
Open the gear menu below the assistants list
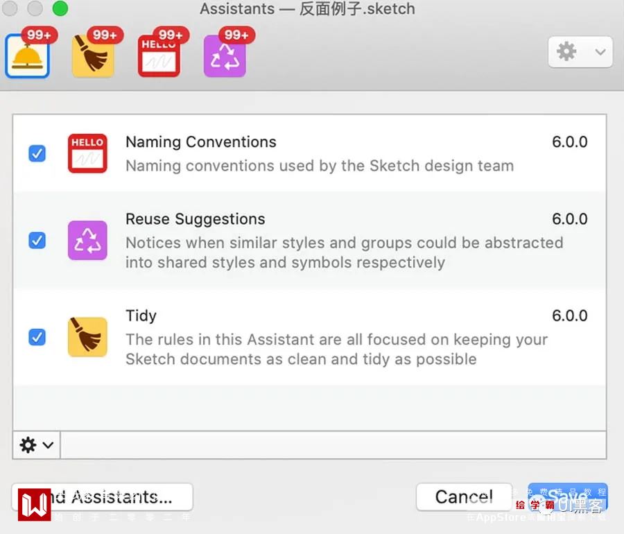coord(37,445)
